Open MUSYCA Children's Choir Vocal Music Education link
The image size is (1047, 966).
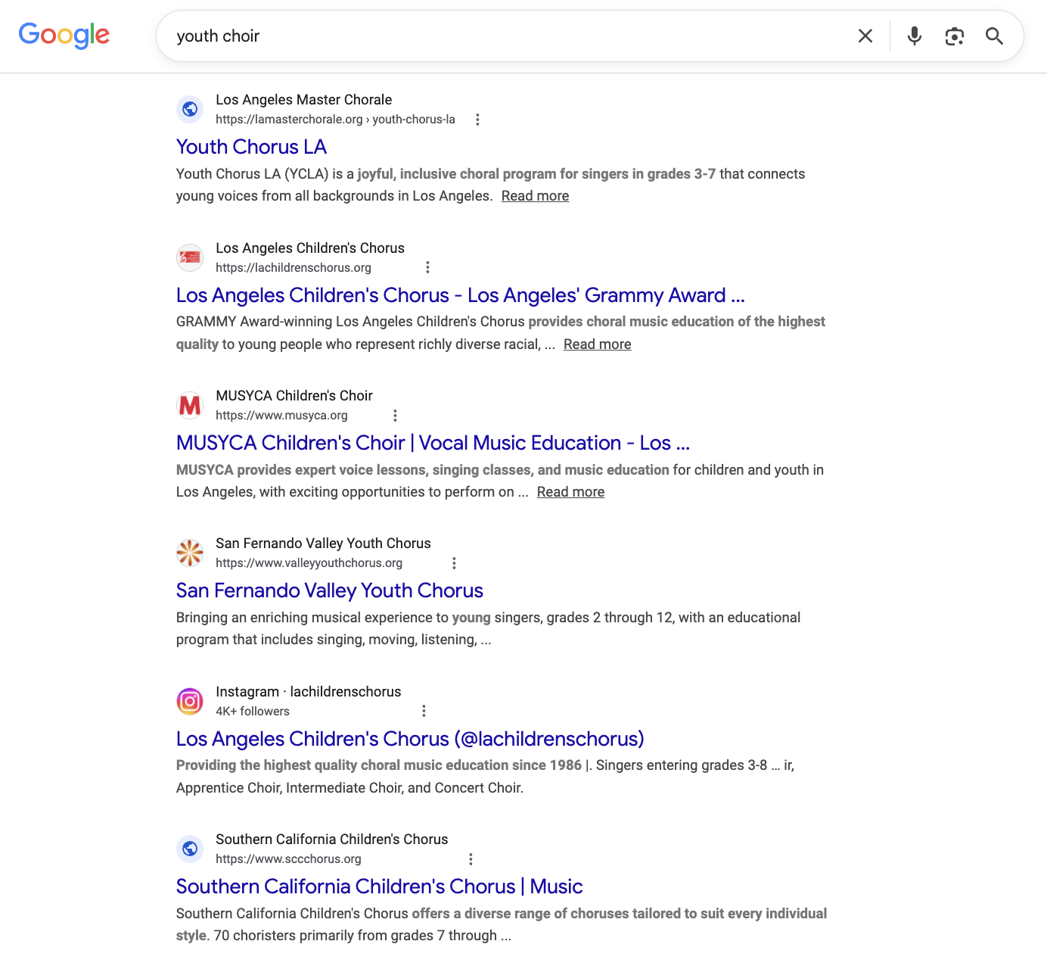tap(433, 443)
